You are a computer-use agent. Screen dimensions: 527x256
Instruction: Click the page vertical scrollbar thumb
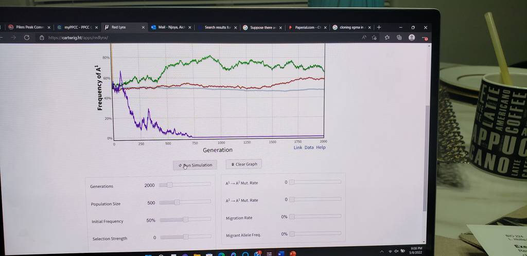point(426,158)
